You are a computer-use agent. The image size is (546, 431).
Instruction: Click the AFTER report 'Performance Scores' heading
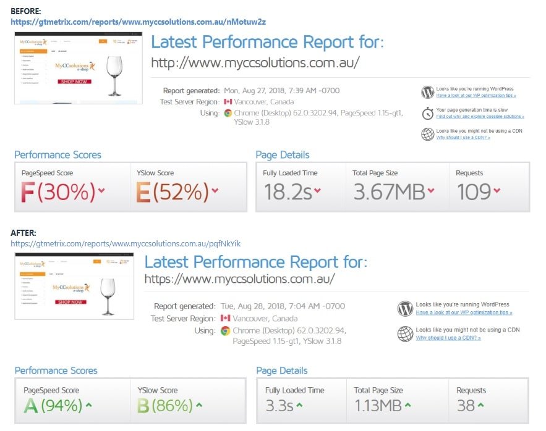point(56,370)
